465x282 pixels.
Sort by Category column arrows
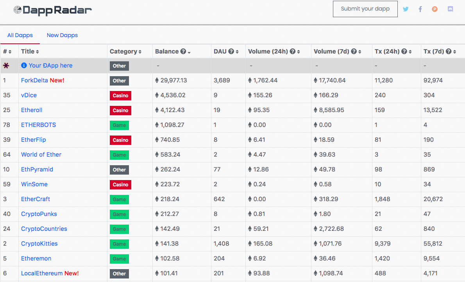click(x=140, y=52)
